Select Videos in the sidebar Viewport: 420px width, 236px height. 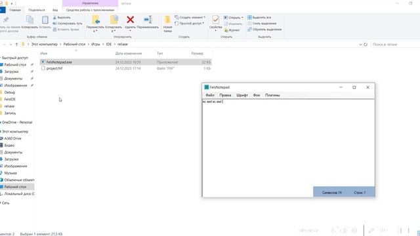click(9, 146)
